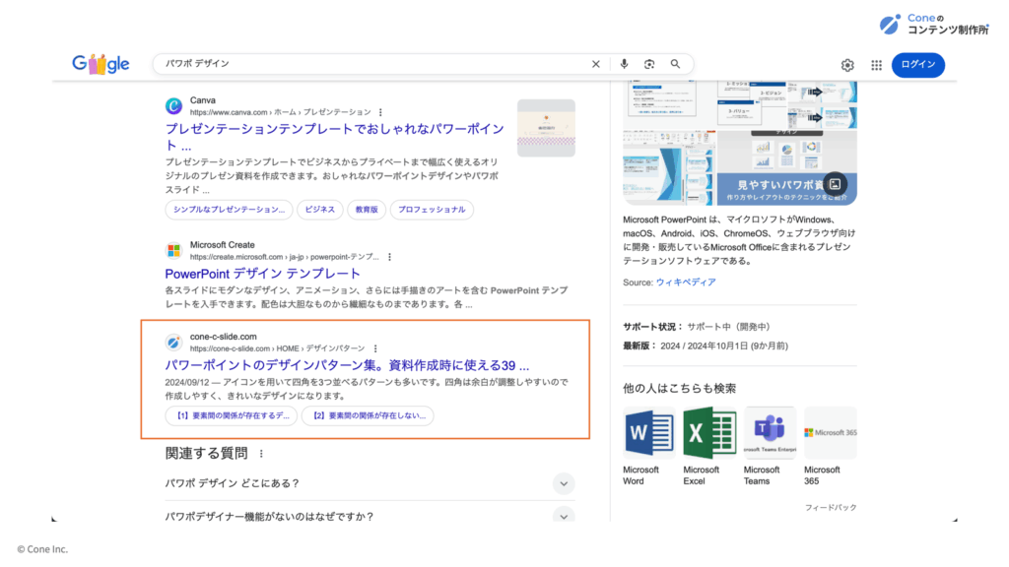This screenshot has height=567, width=1009.
Task: Click the Microsoft Teams label text
Action: click(762, 475)
